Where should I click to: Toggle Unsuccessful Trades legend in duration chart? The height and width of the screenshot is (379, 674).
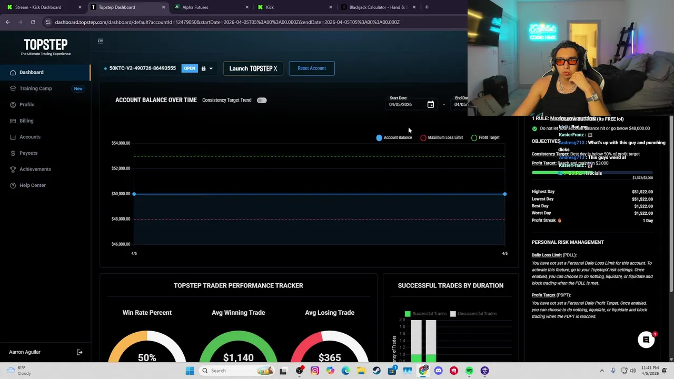[x=473, y=314]
